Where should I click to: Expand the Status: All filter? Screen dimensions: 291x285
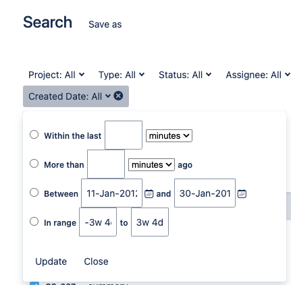click(185, 75)
